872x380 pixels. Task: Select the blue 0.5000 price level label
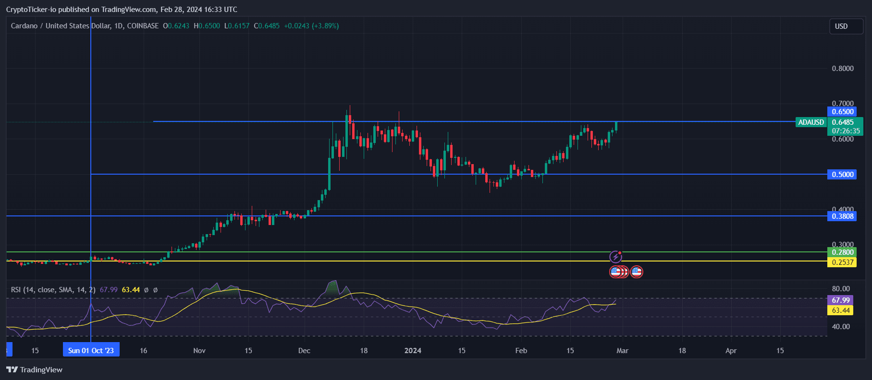[x=842, y=174]
